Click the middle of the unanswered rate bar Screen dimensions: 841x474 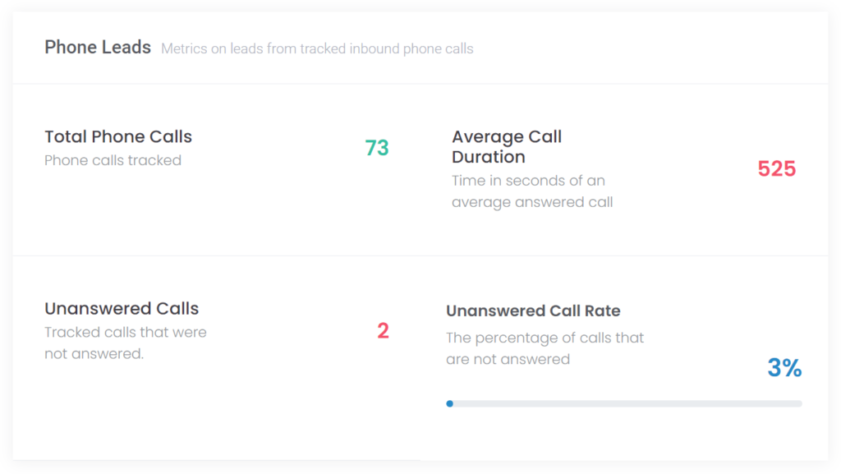pos(624,403)
